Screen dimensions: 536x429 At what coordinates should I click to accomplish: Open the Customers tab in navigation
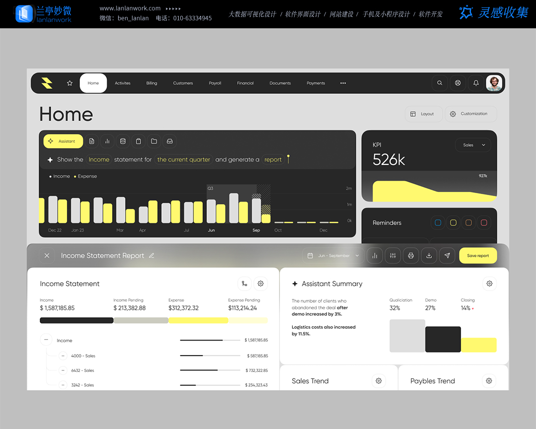click(x=183, y=83)
